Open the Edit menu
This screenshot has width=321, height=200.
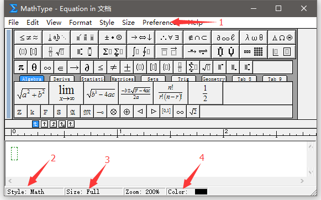[x=33, y=22]
